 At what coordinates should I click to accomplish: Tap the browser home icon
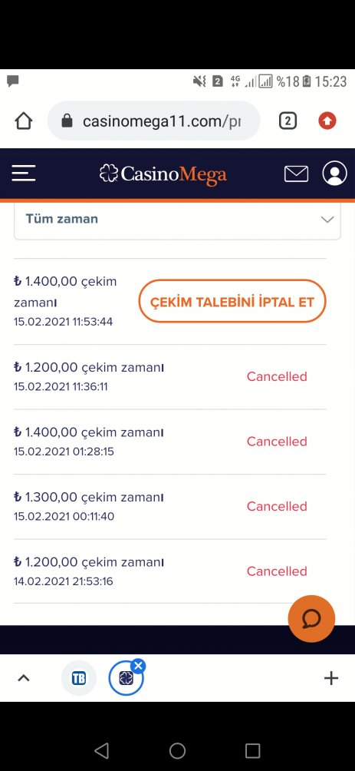coord(24,121)
